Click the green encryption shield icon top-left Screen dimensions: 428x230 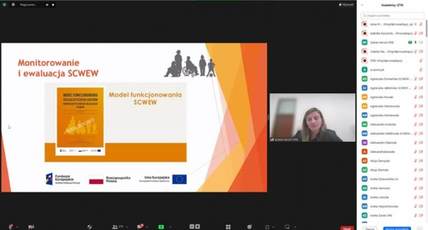(5, 4)
